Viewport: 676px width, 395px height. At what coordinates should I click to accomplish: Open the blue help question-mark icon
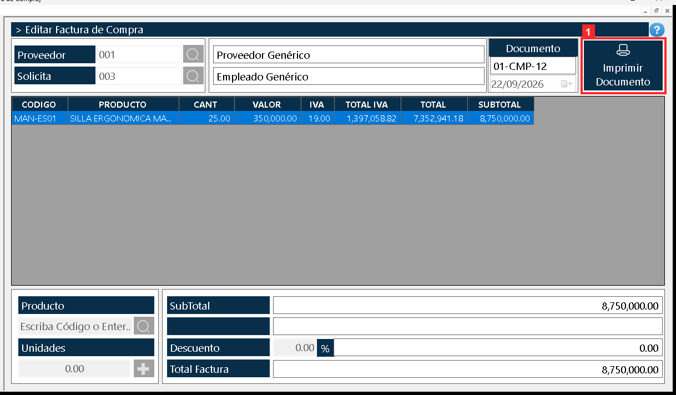coord(657,30)
